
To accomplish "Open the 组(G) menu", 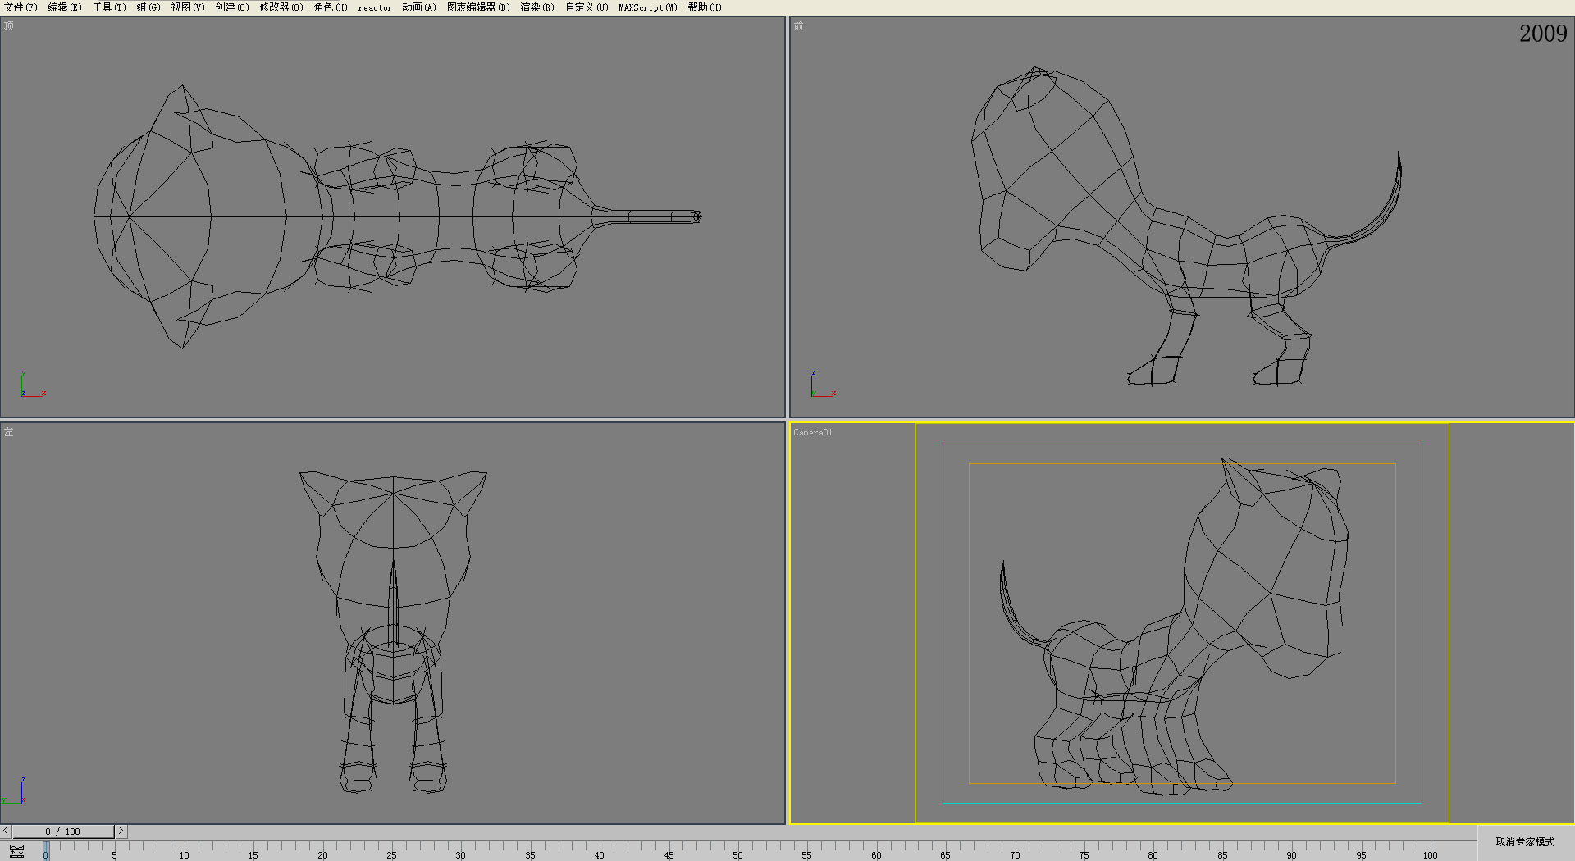I will [x=148, y=7].
